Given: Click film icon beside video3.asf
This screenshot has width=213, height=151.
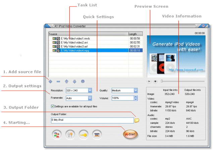Looking at the screenshot, I should 54,47.
